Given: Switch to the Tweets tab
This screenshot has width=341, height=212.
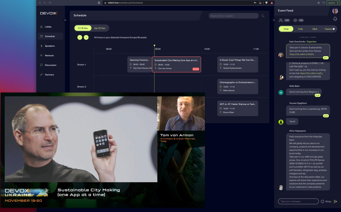Looking at the screenshot, I should (329, 29).
